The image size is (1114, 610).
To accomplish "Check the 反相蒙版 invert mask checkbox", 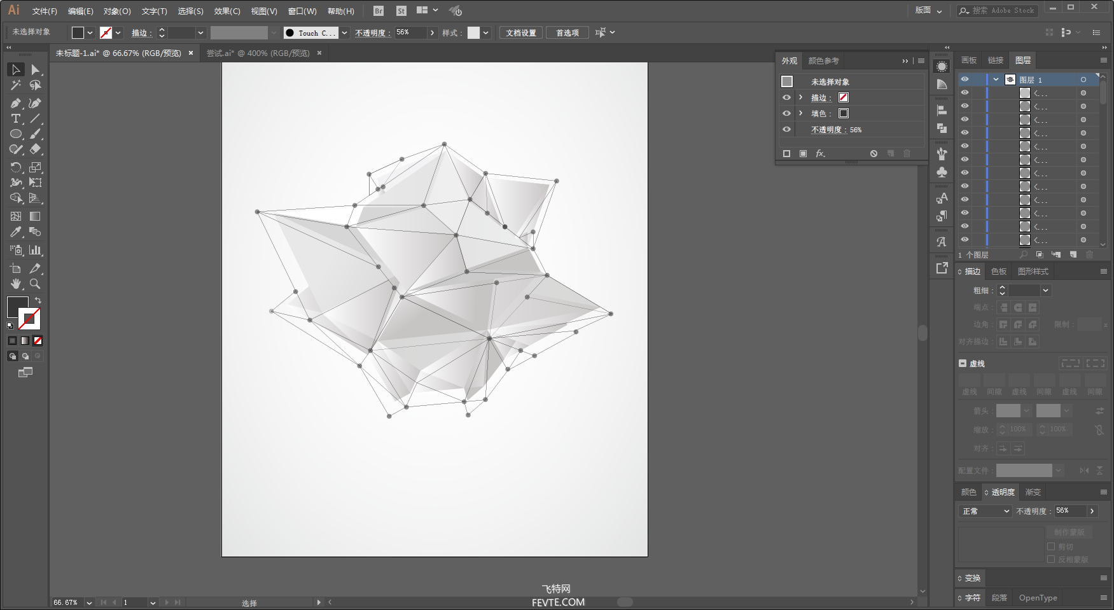I will [1051, 559].
